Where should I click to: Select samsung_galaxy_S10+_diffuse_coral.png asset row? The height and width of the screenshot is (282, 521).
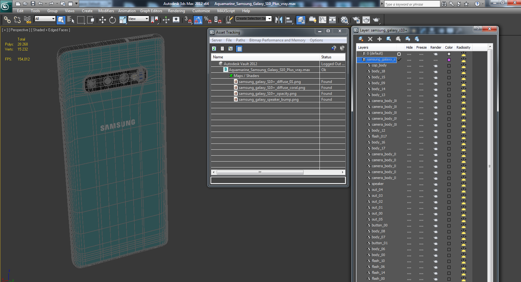coord(272,87)
